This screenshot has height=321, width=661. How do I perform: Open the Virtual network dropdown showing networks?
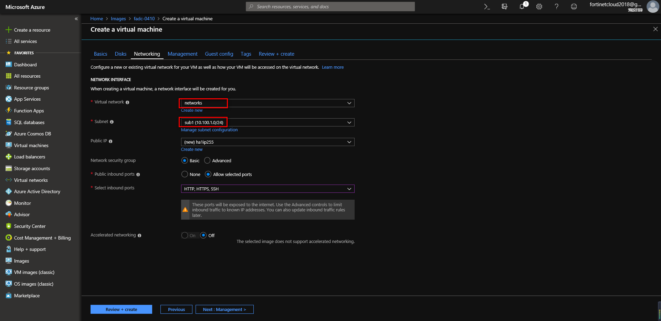pos(267,103)
